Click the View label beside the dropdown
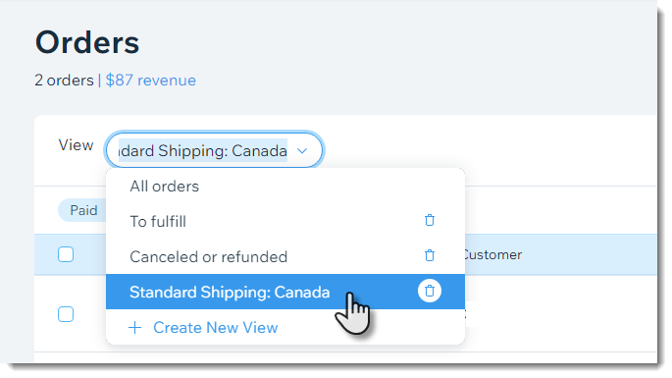Screen dimensions: 672x378 pyautogui.click(x=76, y=145)
